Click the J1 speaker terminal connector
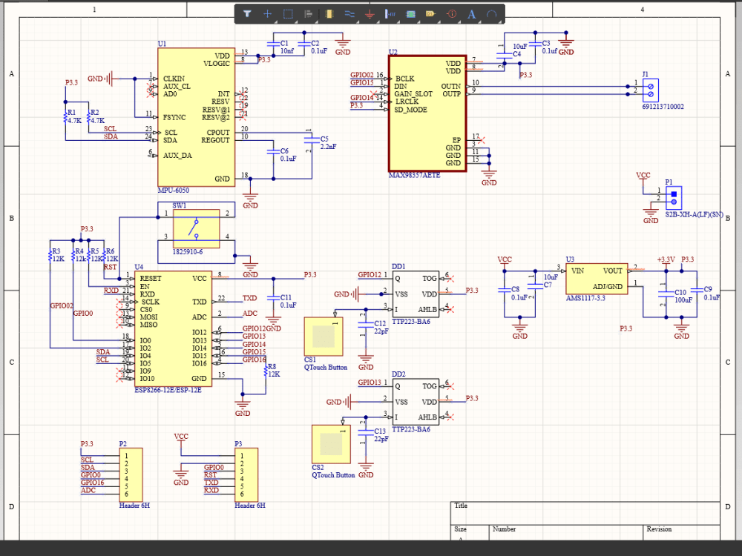This screenshot has width=742, height=556. tap(651, 90)
